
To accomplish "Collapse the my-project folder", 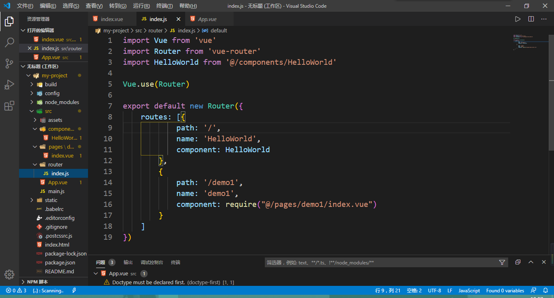I will [28, 75].
